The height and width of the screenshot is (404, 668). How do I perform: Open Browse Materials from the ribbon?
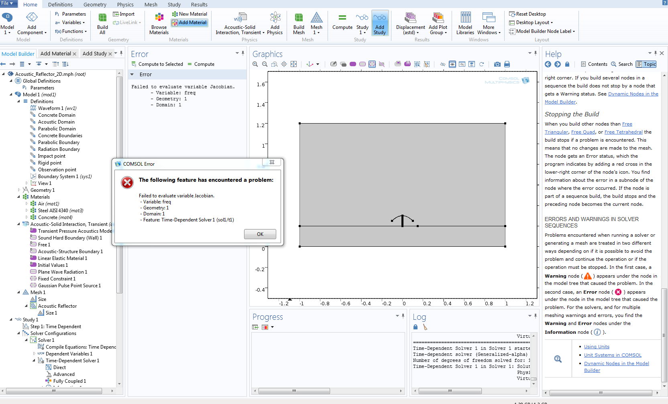point(159,24)
